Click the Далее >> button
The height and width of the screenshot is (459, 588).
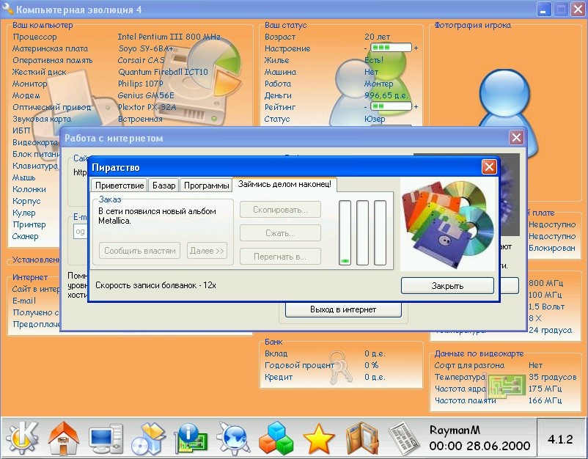pyautogui.click(x=207, y=251)
